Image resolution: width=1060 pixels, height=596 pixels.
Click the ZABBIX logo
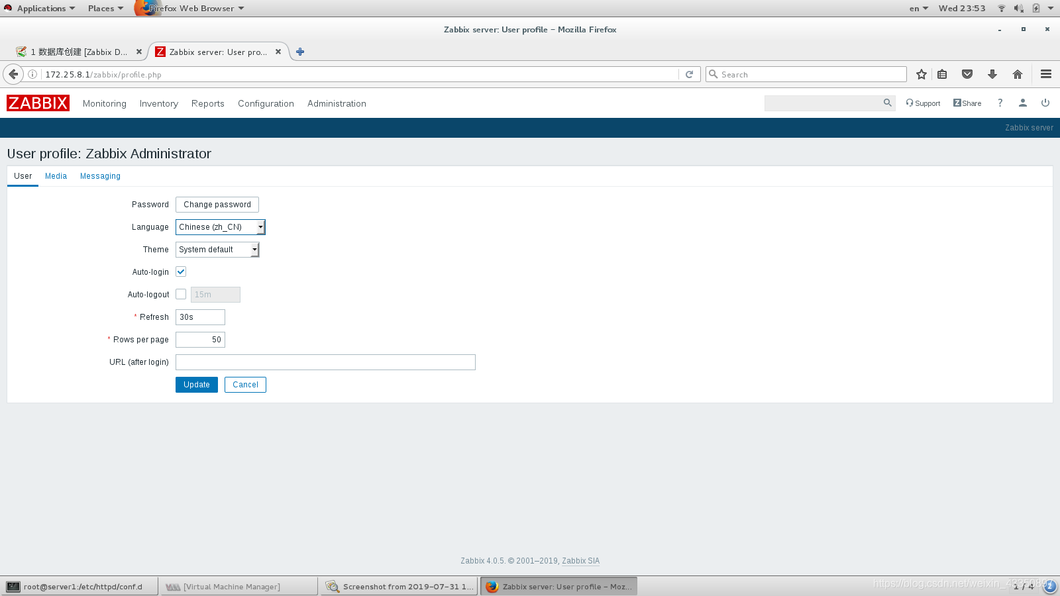[38, 103]
